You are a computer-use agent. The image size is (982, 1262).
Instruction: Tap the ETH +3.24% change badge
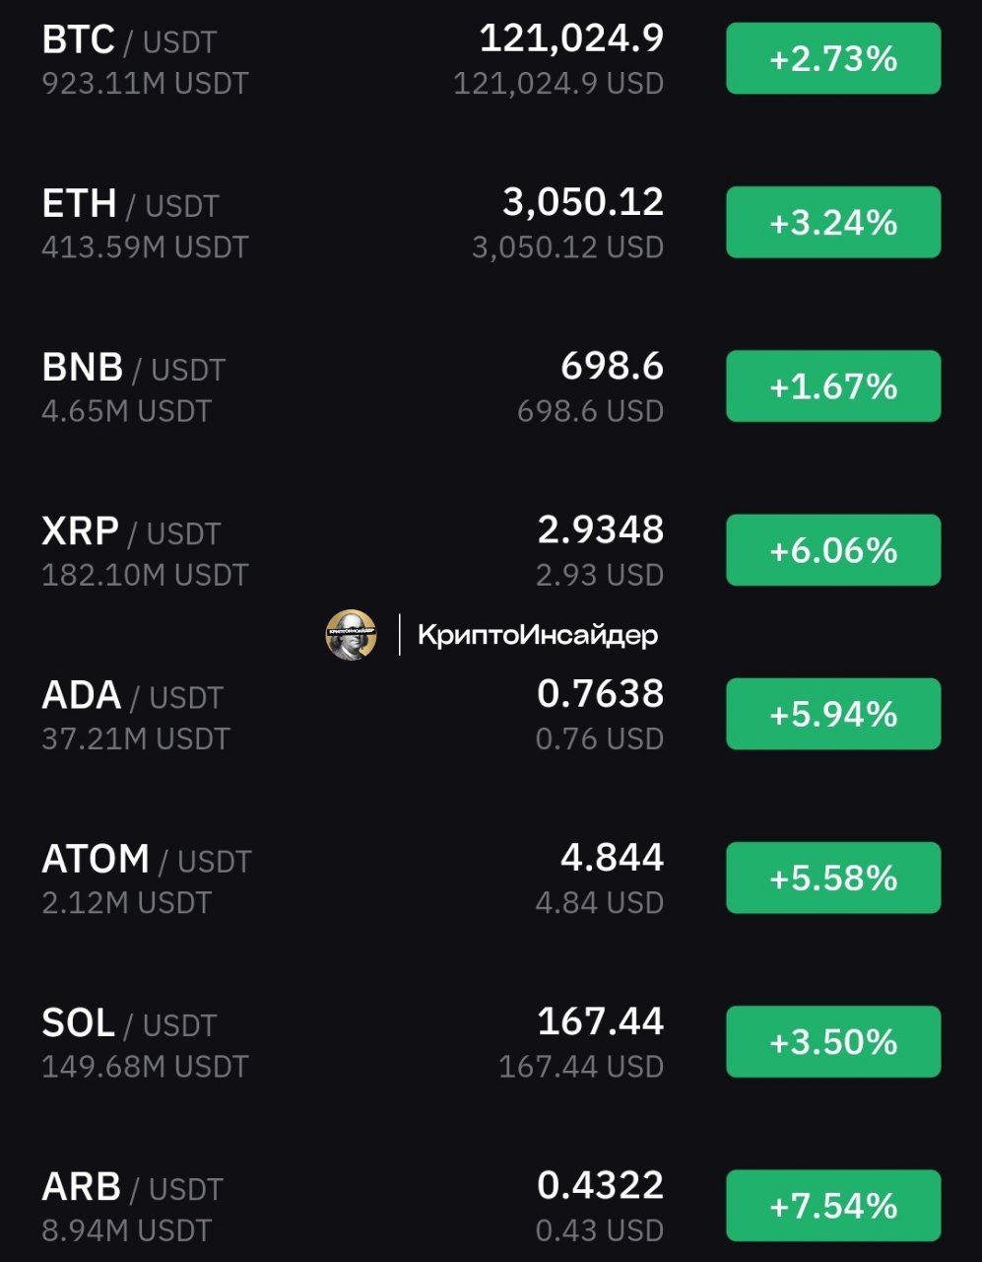[x=833, y=222]
